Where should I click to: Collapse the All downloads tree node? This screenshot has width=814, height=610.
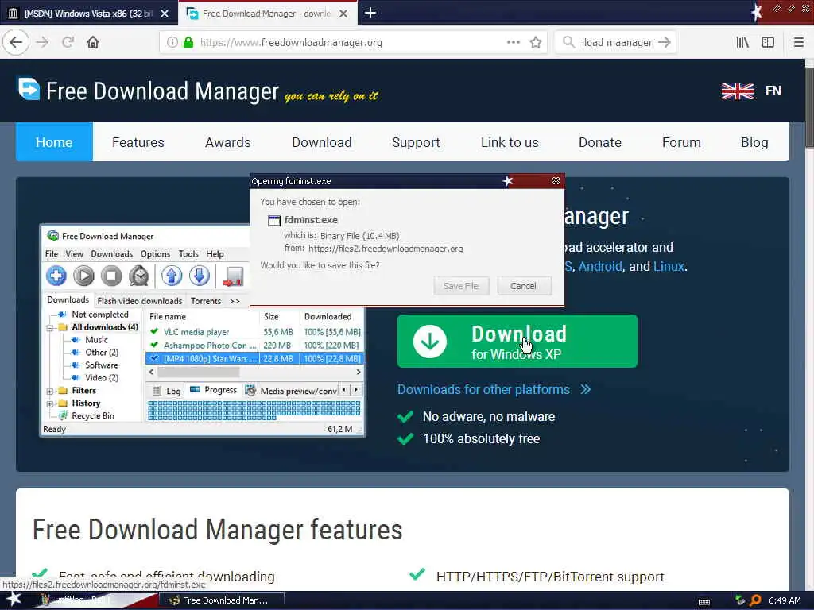click(x=50, y=328)
